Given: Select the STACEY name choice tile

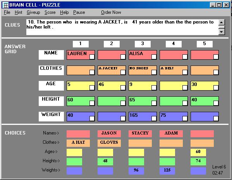Looking at the screenshot, I should click(x=140, y=133).
